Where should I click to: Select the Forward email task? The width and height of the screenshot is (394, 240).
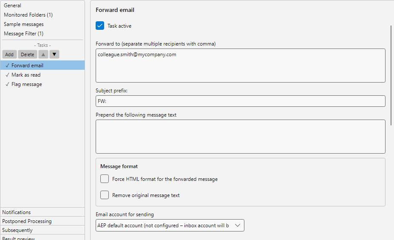point(43,66)
